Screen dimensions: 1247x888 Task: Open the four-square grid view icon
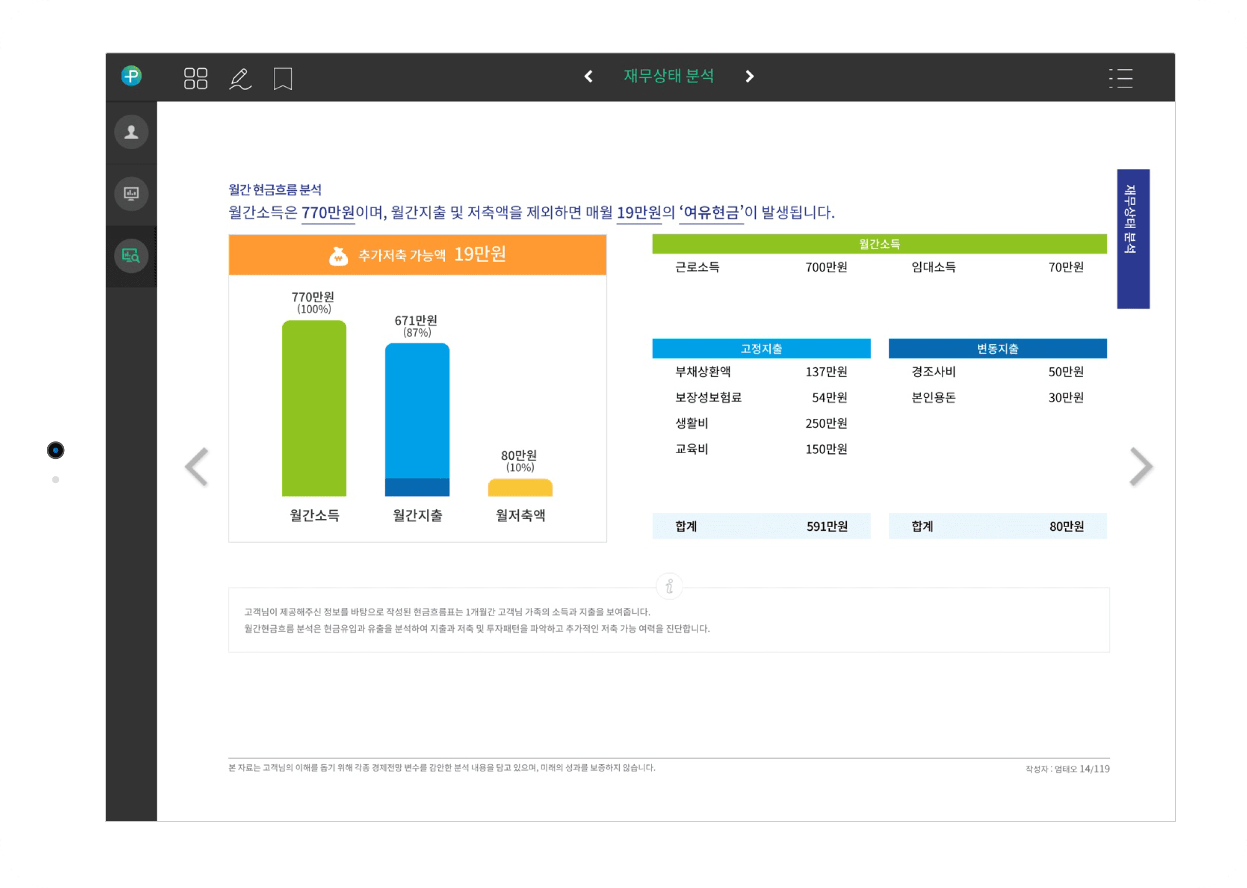tap(195, 78)
